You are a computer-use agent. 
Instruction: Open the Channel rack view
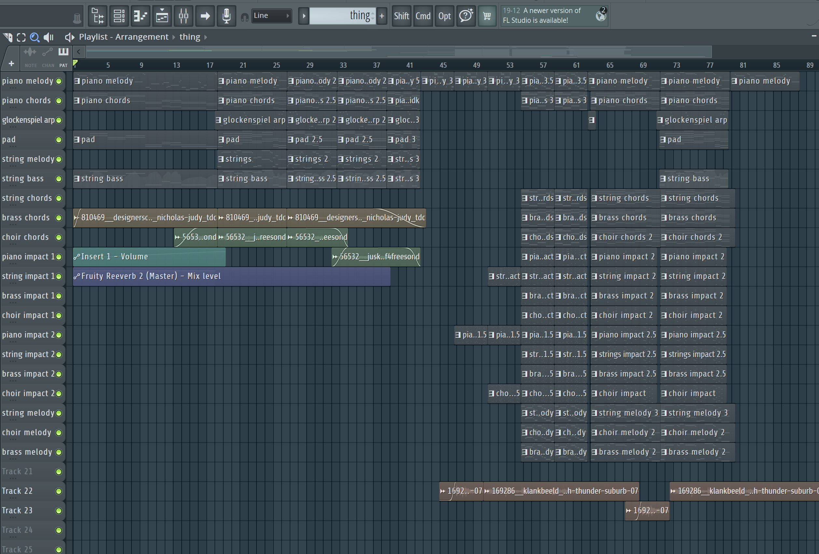click(119, 16)
